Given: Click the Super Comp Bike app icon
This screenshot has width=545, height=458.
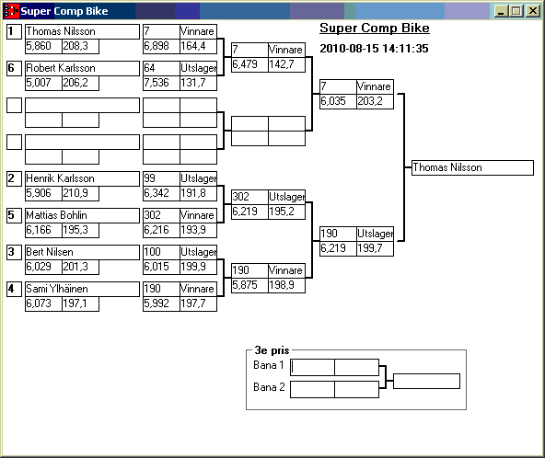Looking at the screenshot, I should click(11, 11).
